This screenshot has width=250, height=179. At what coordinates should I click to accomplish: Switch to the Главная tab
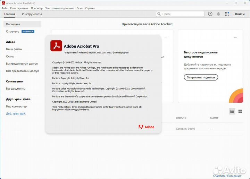[x=10, y=14]
